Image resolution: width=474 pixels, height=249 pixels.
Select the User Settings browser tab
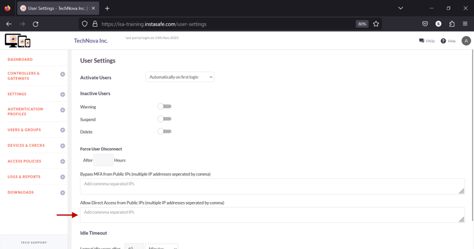point(58,8)
